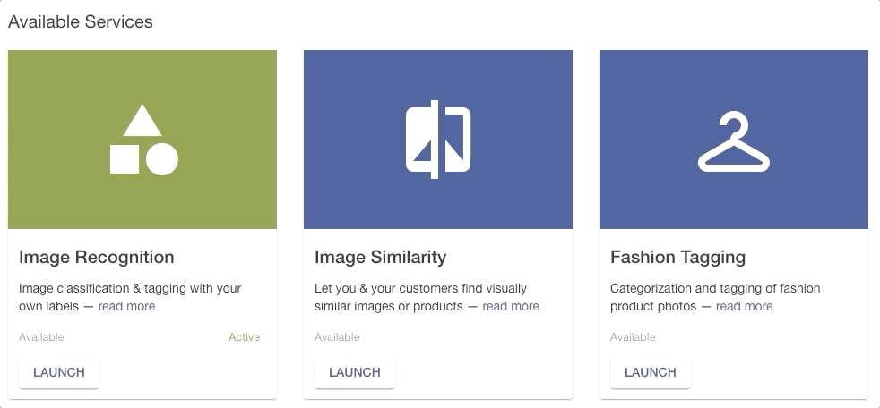Image resolution: width=880 pixels, height=408 pixels.
Task: Open read more link for Image Similarity
Action: tap(511, 307)
